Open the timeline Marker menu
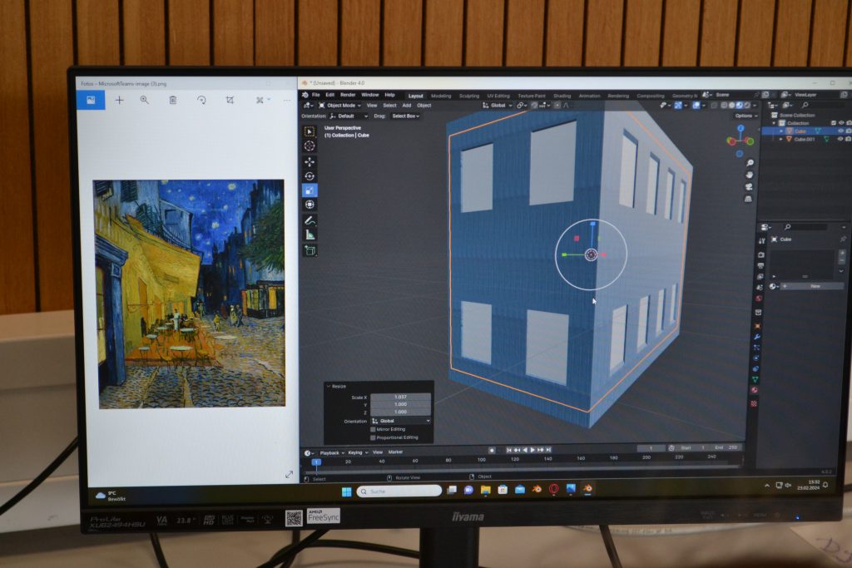852x568 pixels. [395, 452]
